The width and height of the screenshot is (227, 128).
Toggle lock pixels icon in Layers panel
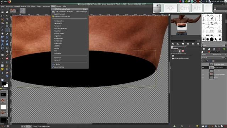click(x=207, y=61)
